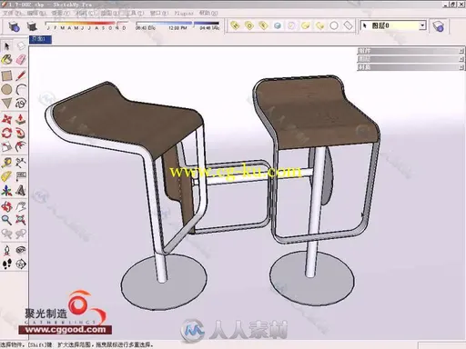Open the 绘图 menu
Screen dimensions: 466x349
pos(110,14)
